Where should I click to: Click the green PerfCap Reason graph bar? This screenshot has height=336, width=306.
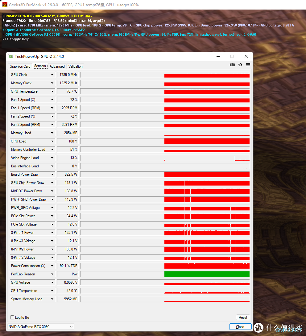point(207,274)
